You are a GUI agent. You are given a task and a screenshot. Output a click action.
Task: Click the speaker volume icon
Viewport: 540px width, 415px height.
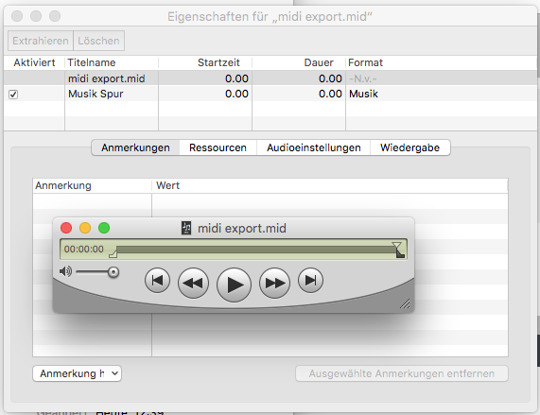click(x=65, y=271)
